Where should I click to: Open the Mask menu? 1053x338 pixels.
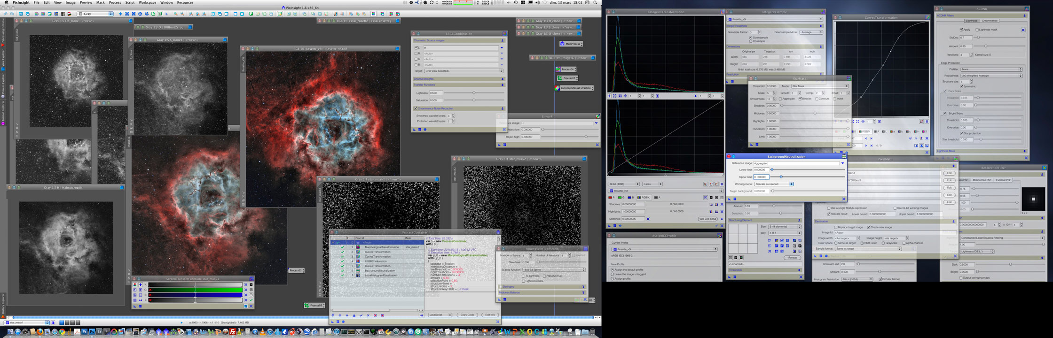click(101, 2)
